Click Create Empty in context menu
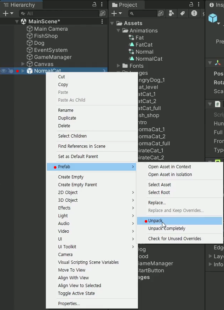 click(92, 177)
